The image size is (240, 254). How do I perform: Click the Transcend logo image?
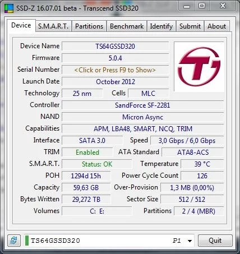[x=199, y=67]
